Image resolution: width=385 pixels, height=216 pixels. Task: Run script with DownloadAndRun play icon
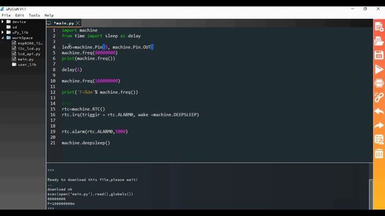coord(379,70)
